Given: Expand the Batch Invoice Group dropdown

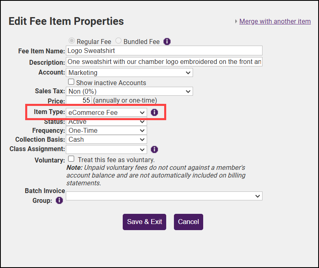Looking at the screenshot, I should [x=164, y=196].
